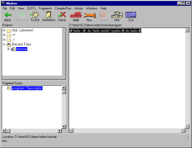Click the highlighted hello program code line
192x148 pixels.
pos(105,31)
